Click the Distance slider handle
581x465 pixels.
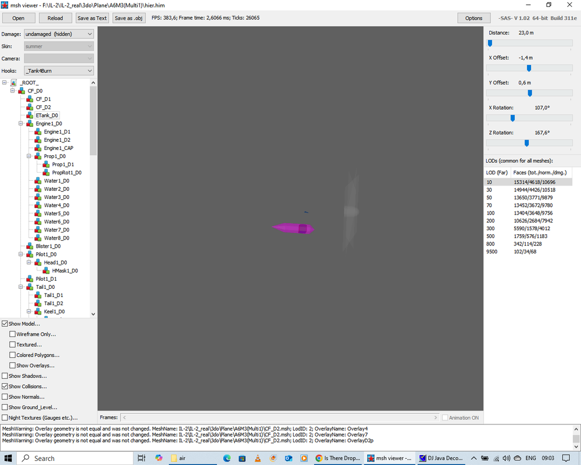[490, 44]
